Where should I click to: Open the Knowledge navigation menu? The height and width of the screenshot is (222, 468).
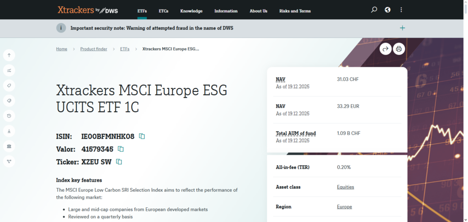191,11
